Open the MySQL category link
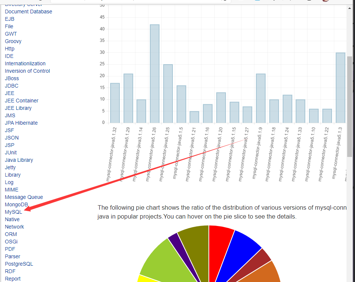This screenshot has height=282, width=355. point(13,212)
